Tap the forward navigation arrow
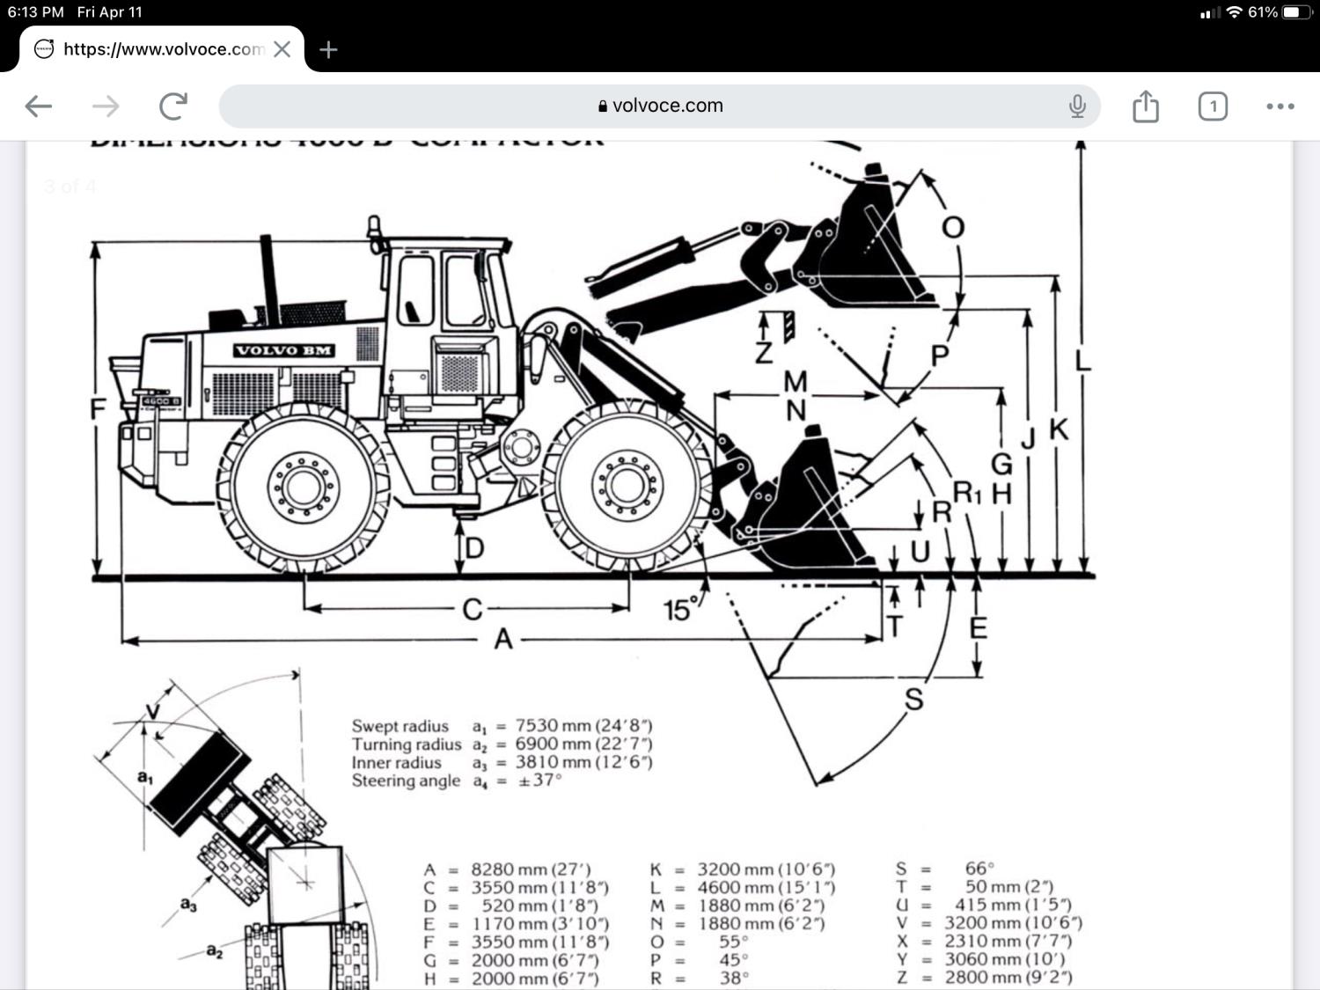Image resolution: width=1320 pixels, height=990 pixels. [x=106, y=106]
